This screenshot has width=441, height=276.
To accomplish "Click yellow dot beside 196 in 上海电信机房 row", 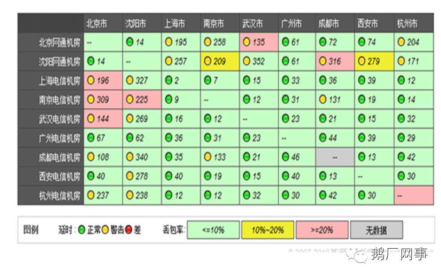I will pos(91,80).
